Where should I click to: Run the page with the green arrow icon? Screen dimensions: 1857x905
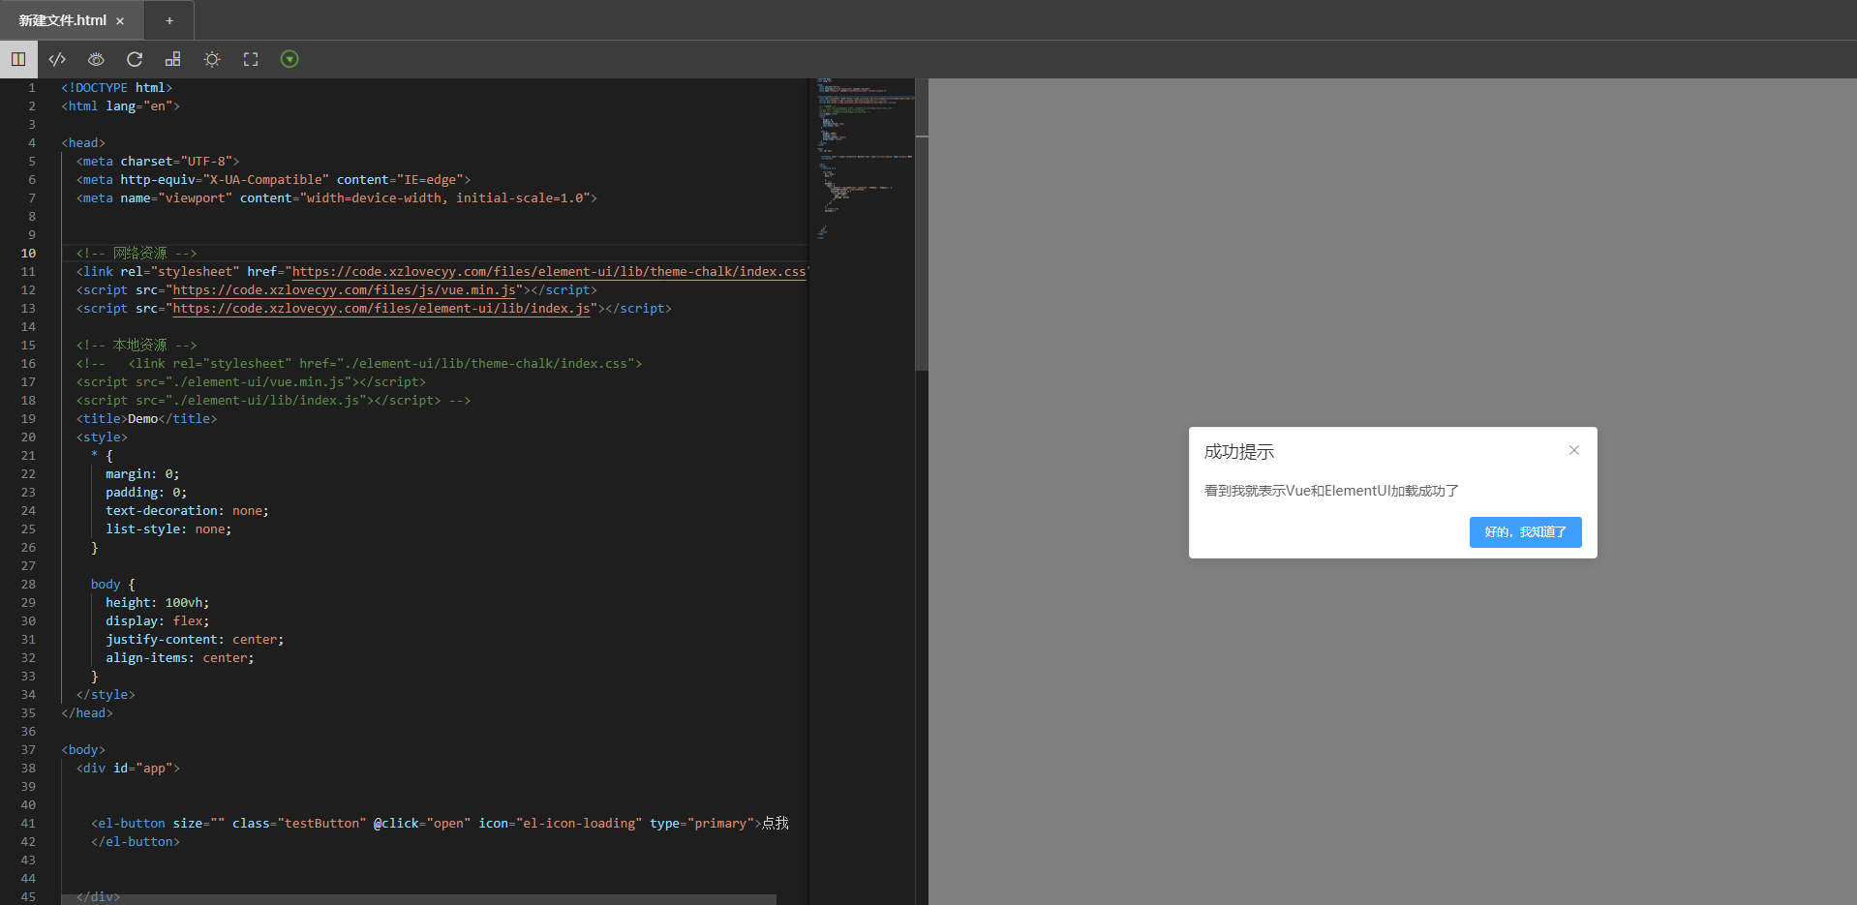(289, 59)
